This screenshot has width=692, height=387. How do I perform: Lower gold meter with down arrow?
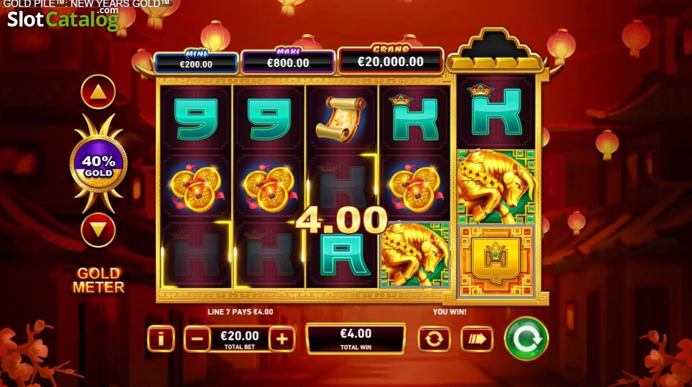pyautogui.click(x=98, y=230)
